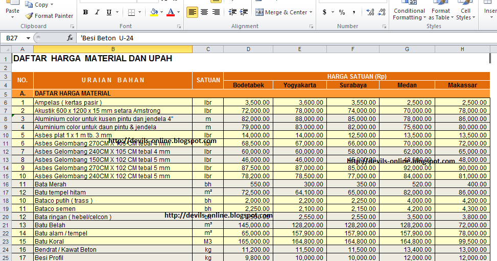Click the Increase Decimal icon

[370, 12]
